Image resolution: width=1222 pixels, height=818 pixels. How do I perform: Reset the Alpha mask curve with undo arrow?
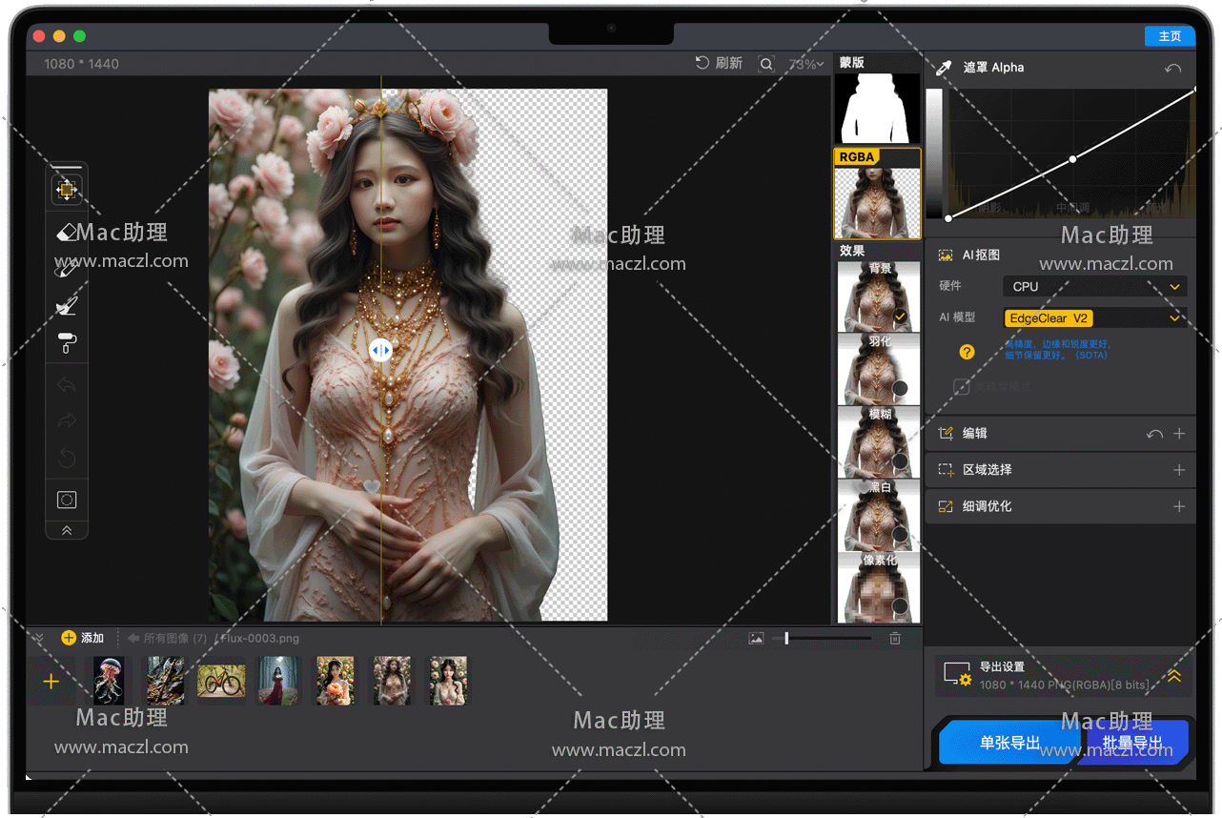[1173, 69]
